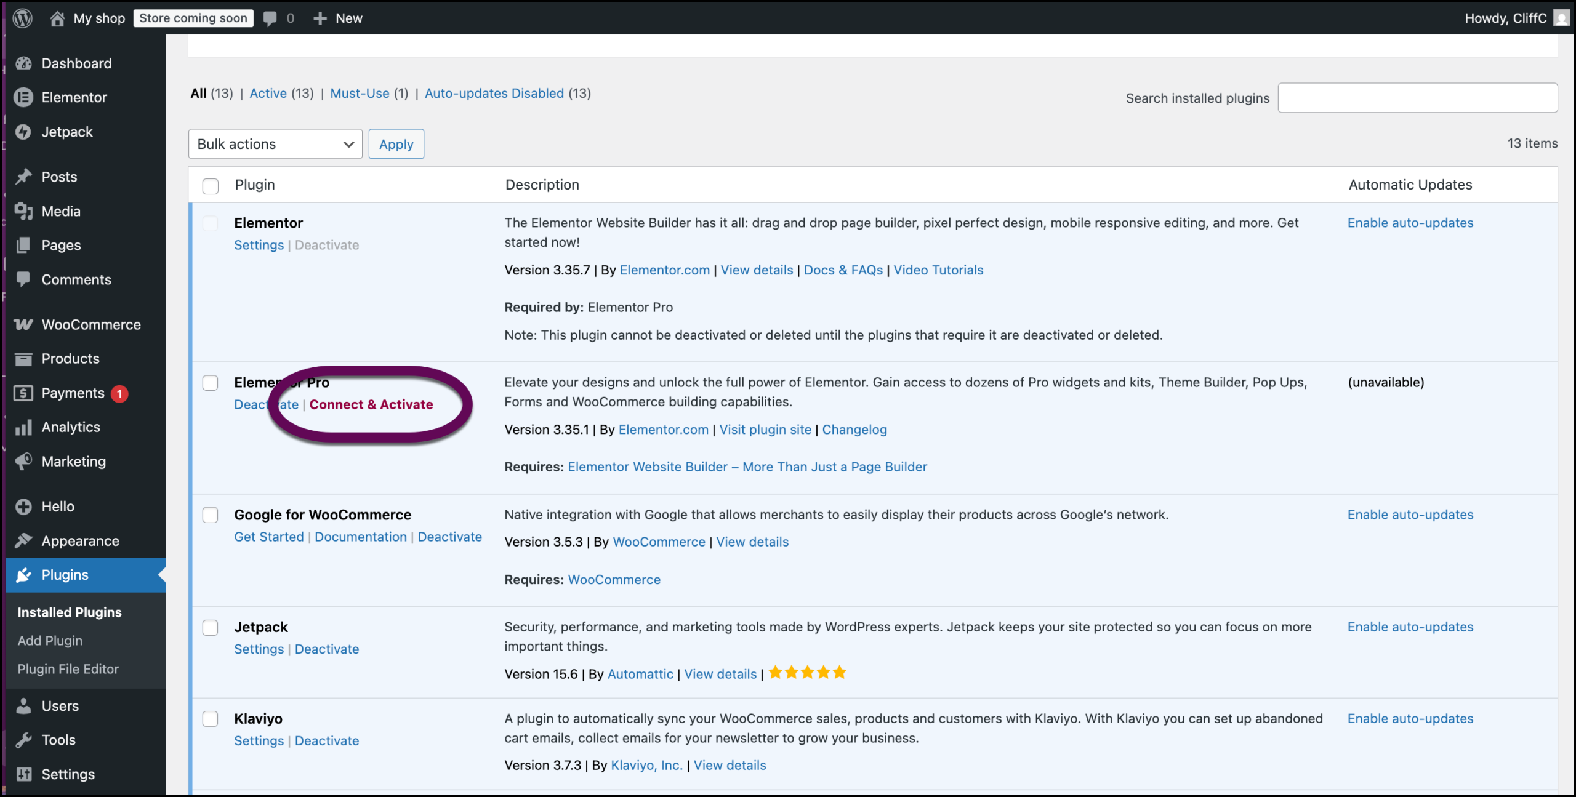Filter by Auto-updates Disabled plugins
Viewport: 1576px width, 797px height.
(494, 94)
